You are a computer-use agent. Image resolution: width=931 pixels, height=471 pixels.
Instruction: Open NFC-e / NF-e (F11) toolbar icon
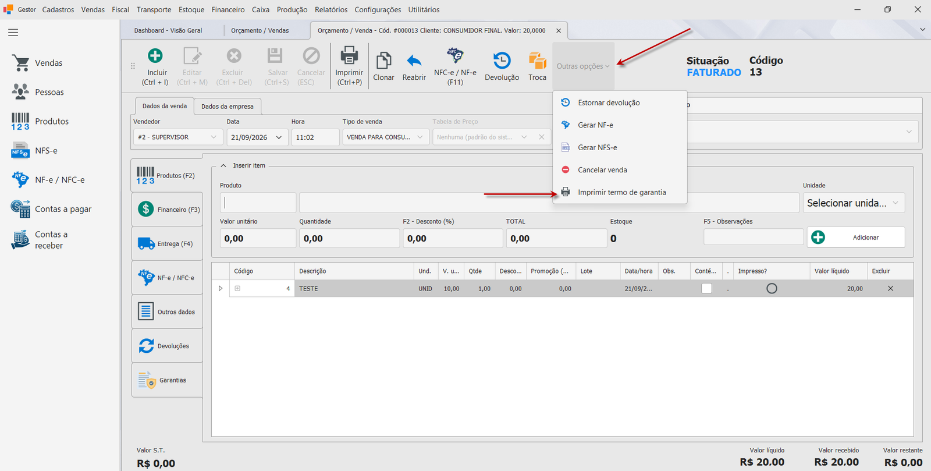tap(455, 56)
